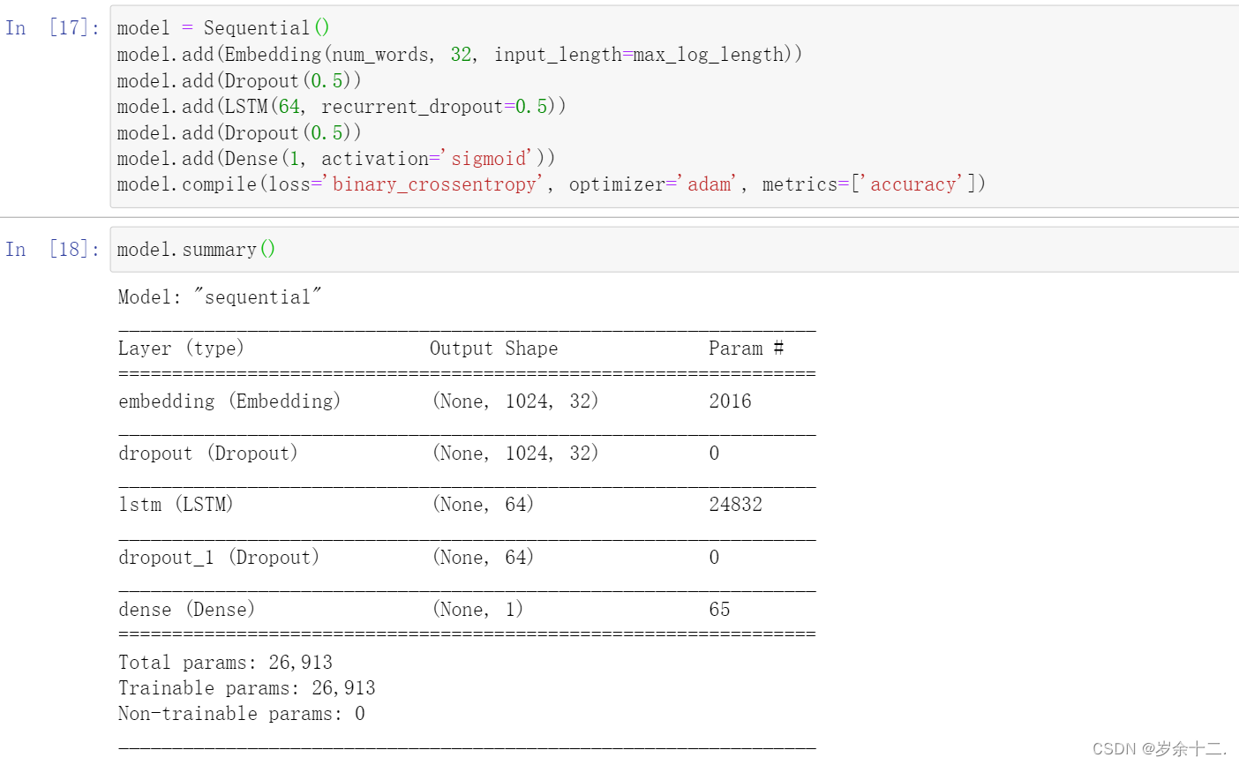Click the 'Total params: 26,913' line
The height and width of the screenshot is (765, 1239).
coord(226,663)
